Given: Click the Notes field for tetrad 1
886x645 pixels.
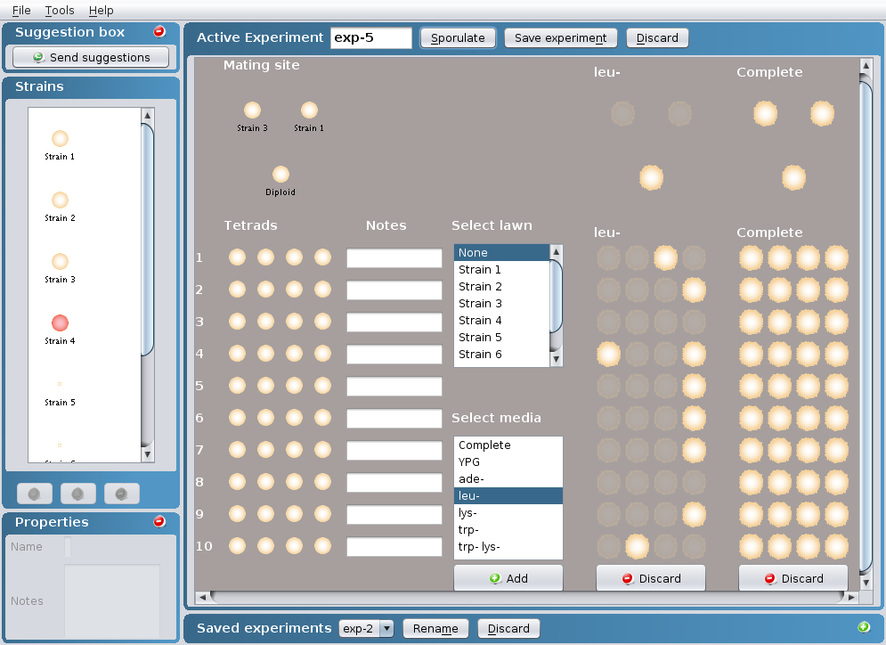Looking at the screenshot, I should tap(394, 257).
